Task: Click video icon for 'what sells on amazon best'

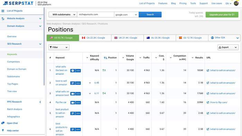Action: click(x=73, y=94)
